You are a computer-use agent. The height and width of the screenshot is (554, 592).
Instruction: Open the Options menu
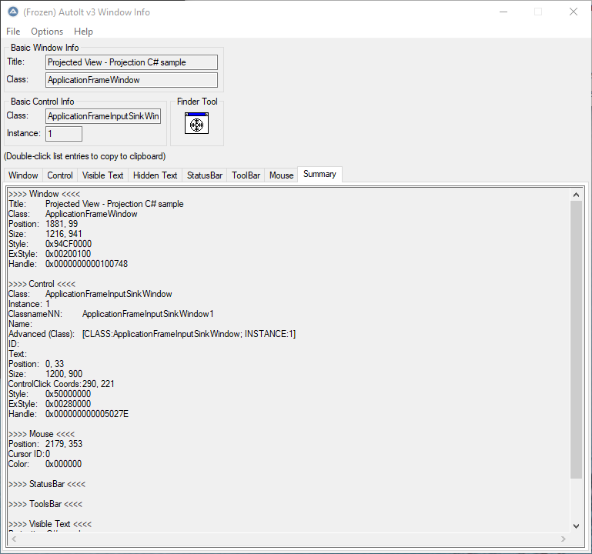[47, 32]
